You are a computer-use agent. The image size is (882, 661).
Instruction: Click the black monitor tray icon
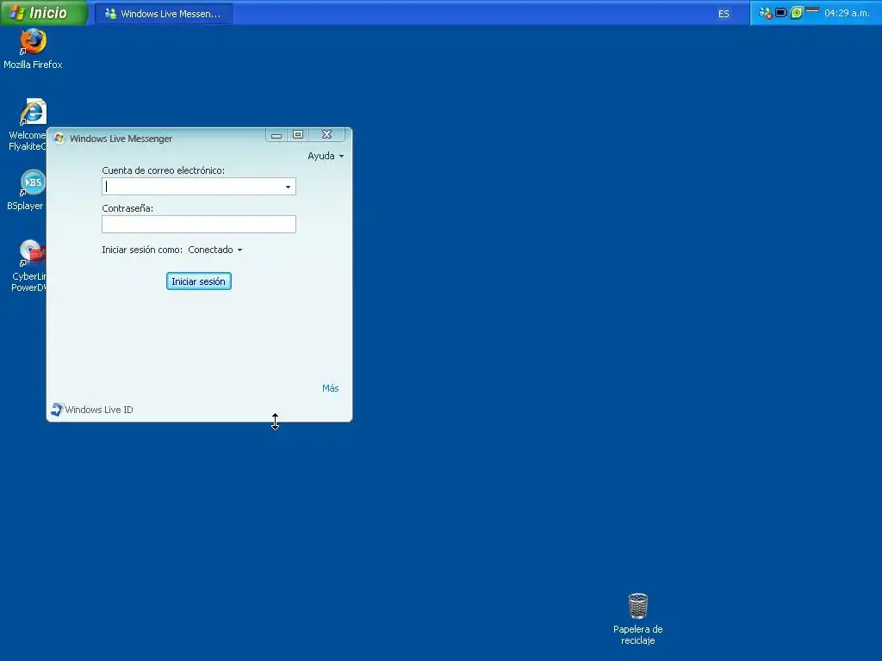pos(781,12)
